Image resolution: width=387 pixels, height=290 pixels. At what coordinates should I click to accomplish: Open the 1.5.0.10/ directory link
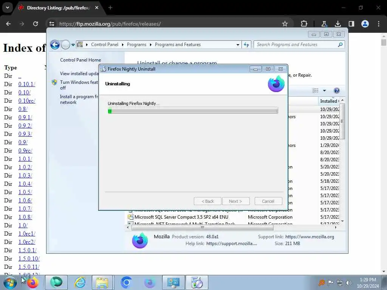click(29, 258)
